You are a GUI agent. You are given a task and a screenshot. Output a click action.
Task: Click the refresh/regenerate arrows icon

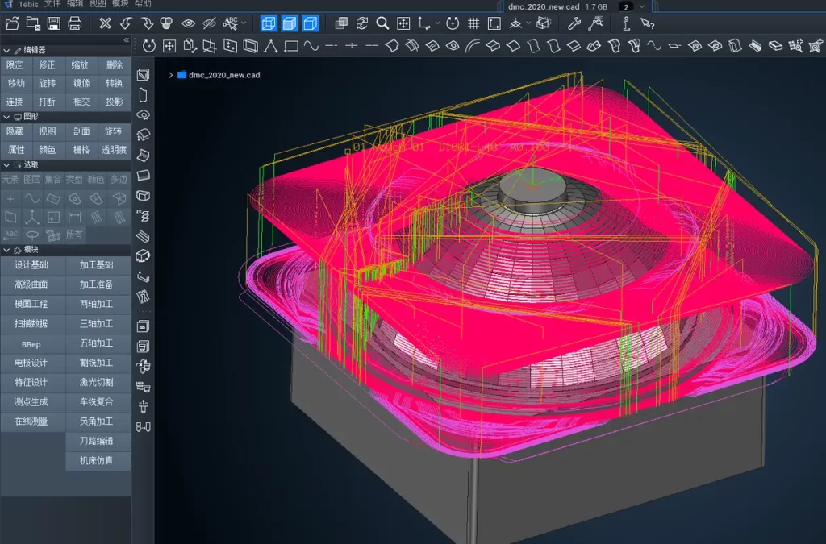362,23
